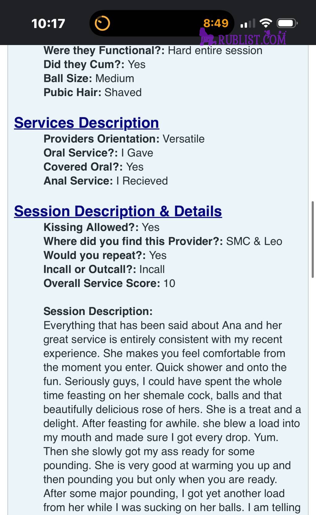Screen dimensions: 316x515
Task: Click the Kissing Allowed label
Action: tap(91, 227)
